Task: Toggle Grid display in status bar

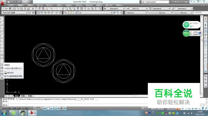Action: click(x=38, y=108)
